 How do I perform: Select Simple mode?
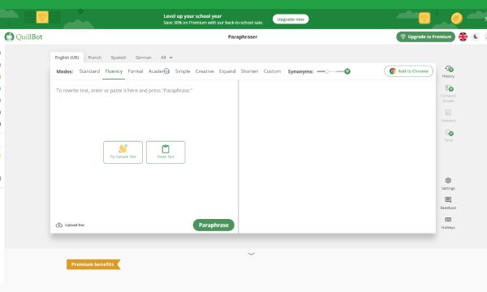183,71
